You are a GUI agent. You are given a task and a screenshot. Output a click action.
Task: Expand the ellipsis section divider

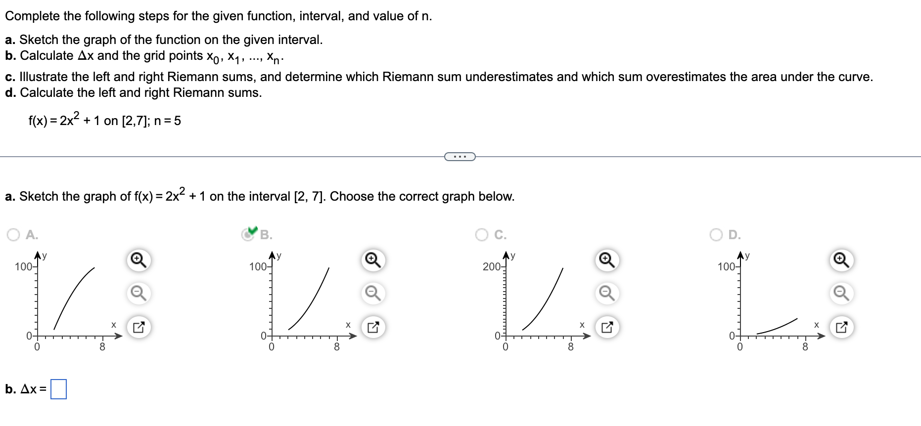[x=460, y=157]
